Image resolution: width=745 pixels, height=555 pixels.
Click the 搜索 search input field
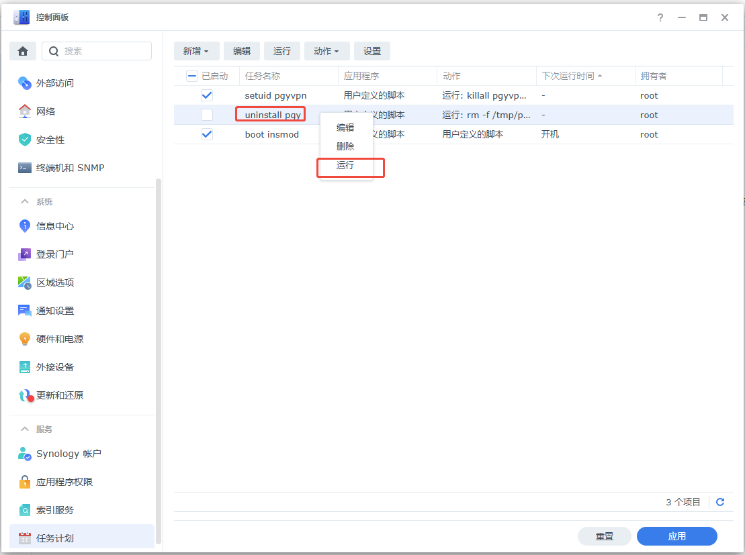coord(104,51)
